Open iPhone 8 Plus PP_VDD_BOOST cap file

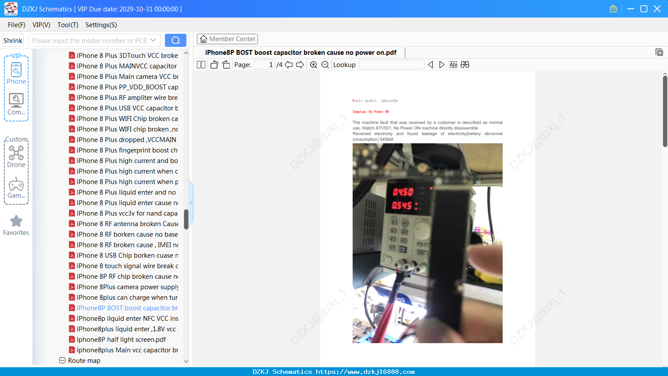128,87
